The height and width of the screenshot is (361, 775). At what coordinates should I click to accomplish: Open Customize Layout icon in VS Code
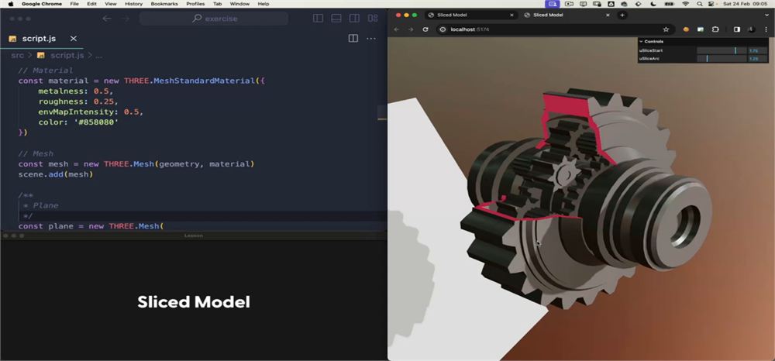pos(373,19)
